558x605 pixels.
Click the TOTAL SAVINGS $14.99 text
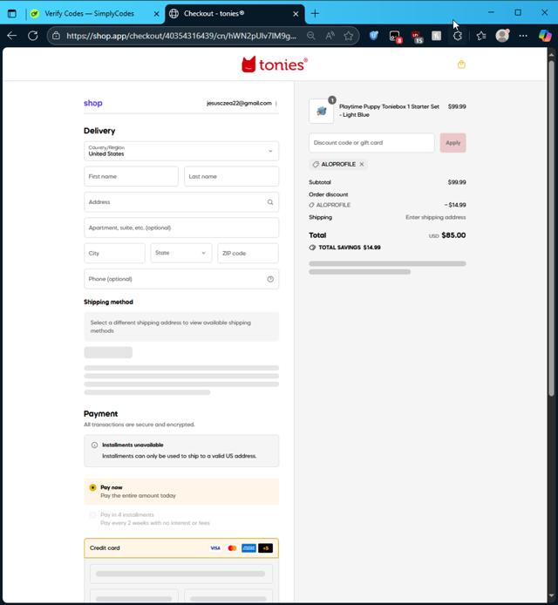(x=350, y=248)
